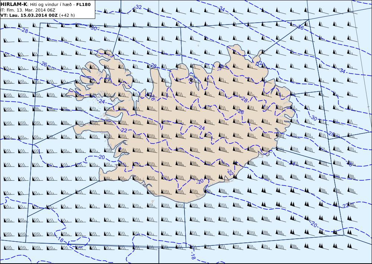
Task: Select the 'Hiti og vindur í hæð' caption
Action: (51, 4)
